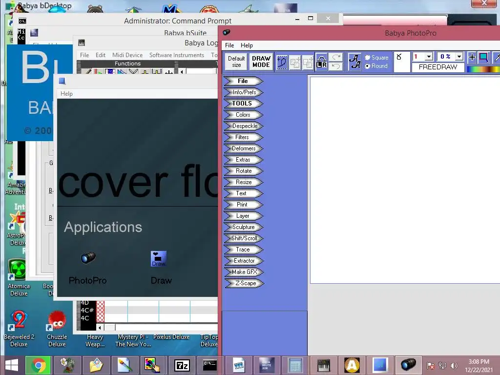The height and width of the screenshot is (375, 500).
Task: Open Help menu in bSuite launcher window
Action: (66, 94)
